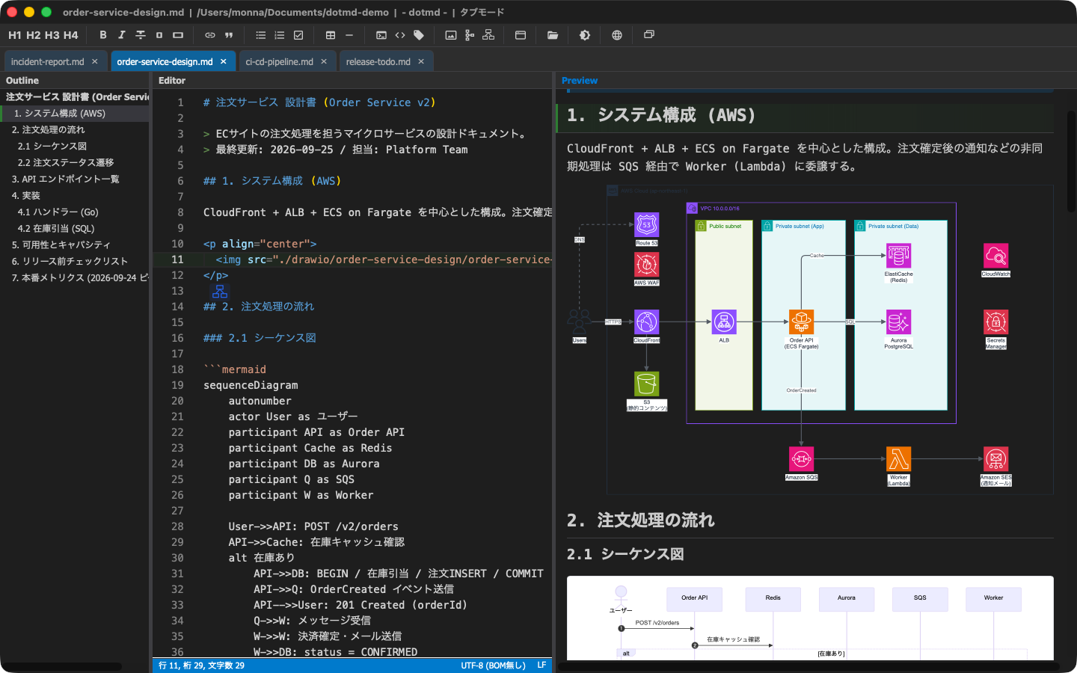Apply H3 heading from the toolbar
This screenshot has height=673, width=1077.
click(x=52, y=35)
